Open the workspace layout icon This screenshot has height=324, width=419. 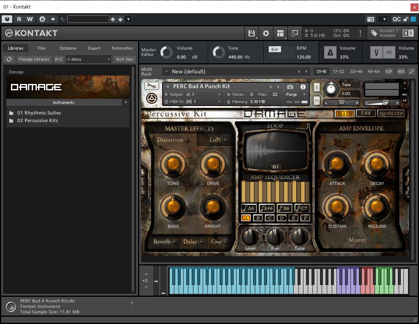coord(280,33)
